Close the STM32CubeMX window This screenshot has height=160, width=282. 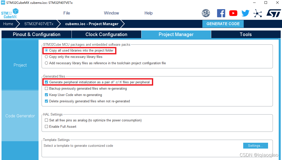click(x=277, y=3)
